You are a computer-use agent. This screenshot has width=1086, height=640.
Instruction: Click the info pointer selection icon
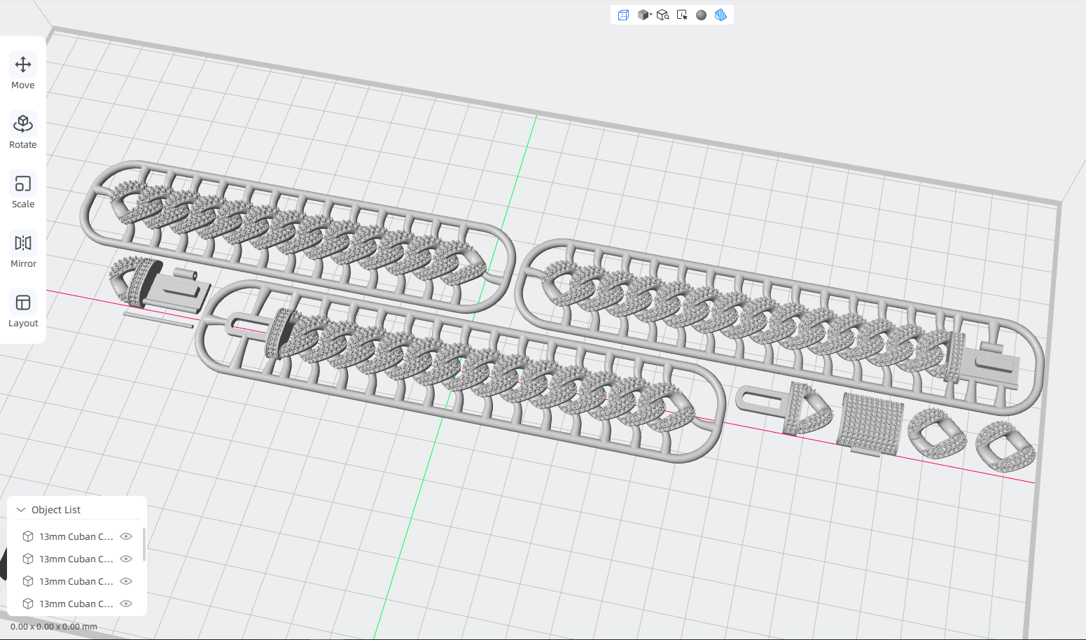[x=682, y=15]
